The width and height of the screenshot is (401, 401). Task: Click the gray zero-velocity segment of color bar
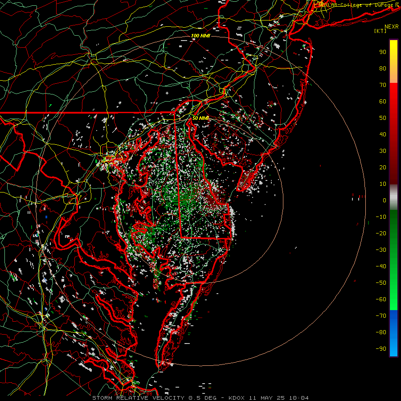point(393,197)
